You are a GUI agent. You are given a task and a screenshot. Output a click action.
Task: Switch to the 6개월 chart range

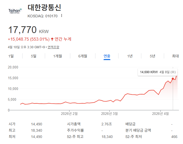[83, 56]
